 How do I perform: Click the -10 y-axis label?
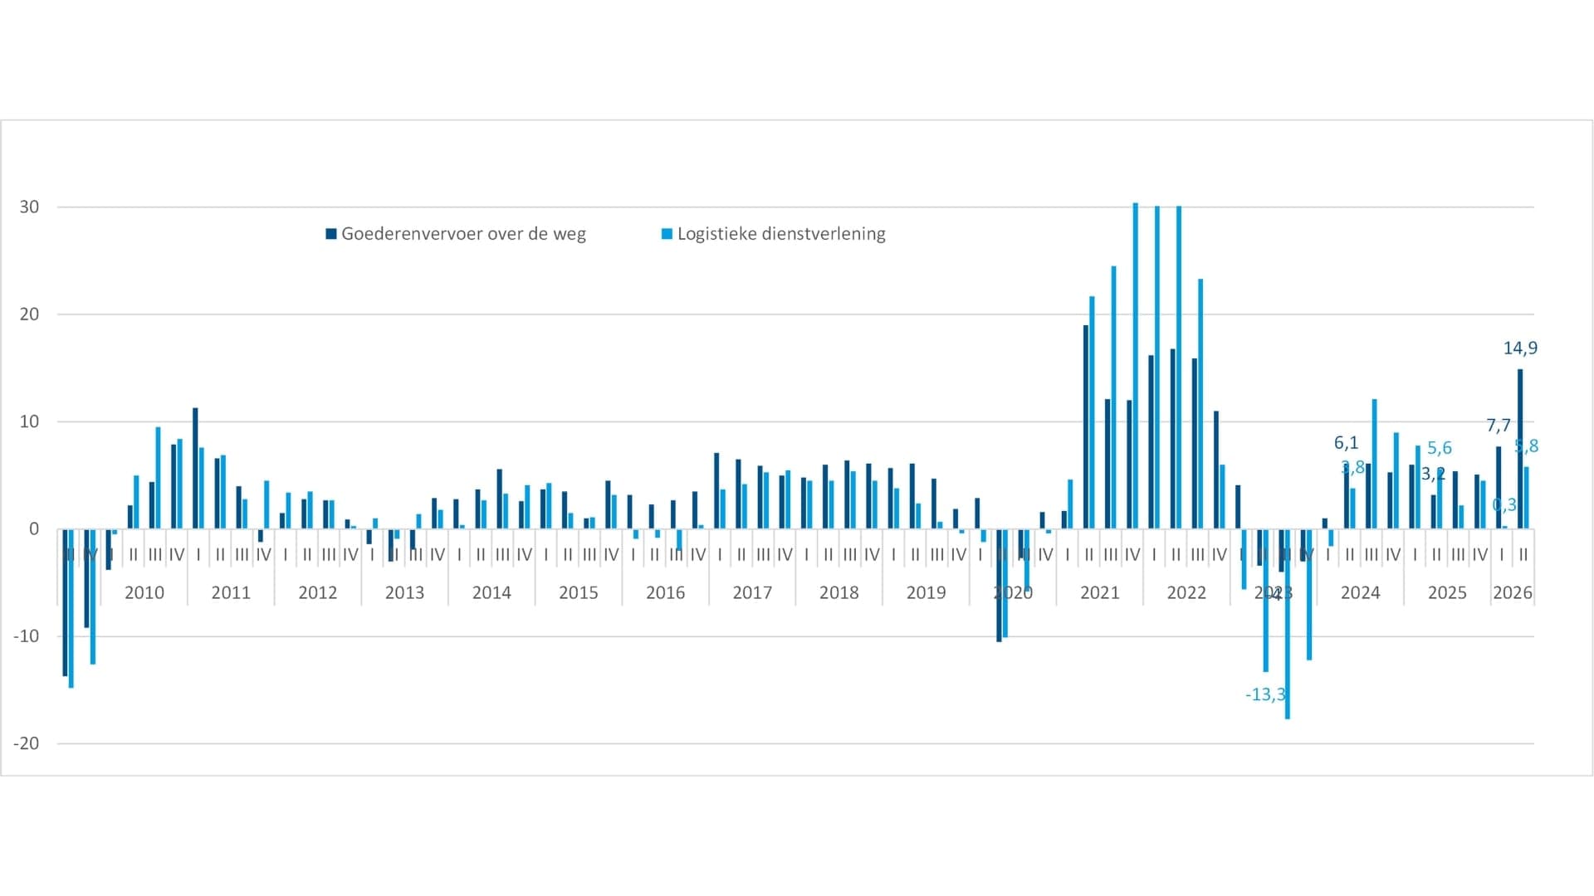[x=26, y=636]
